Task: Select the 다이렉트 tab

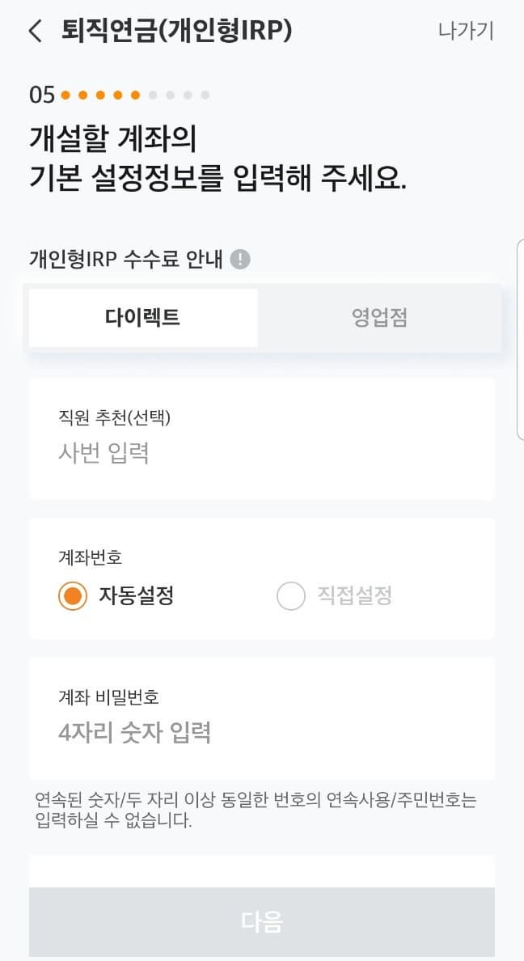Action: click(x=142, y=318)
